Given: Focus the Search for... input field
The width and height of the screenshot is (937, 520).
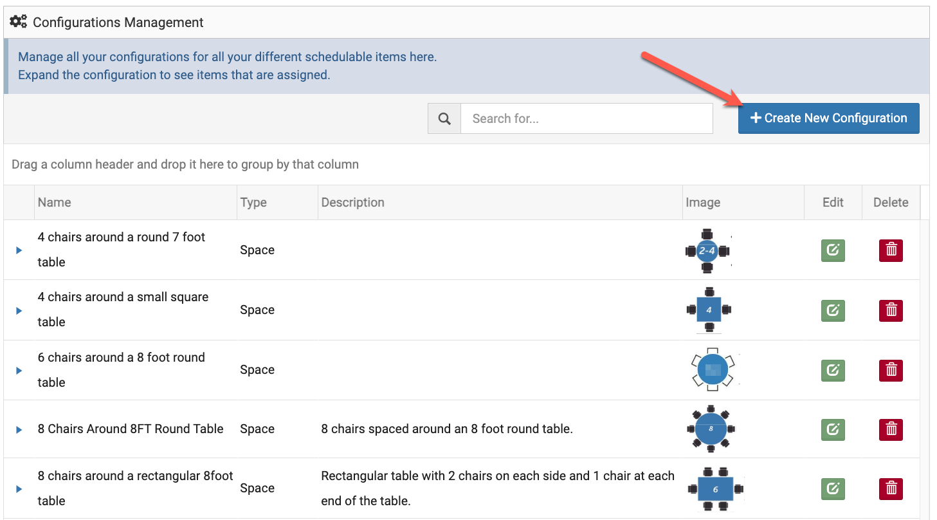Looking at the screenshot, I should pyautogui.click(x=587, y=118).
